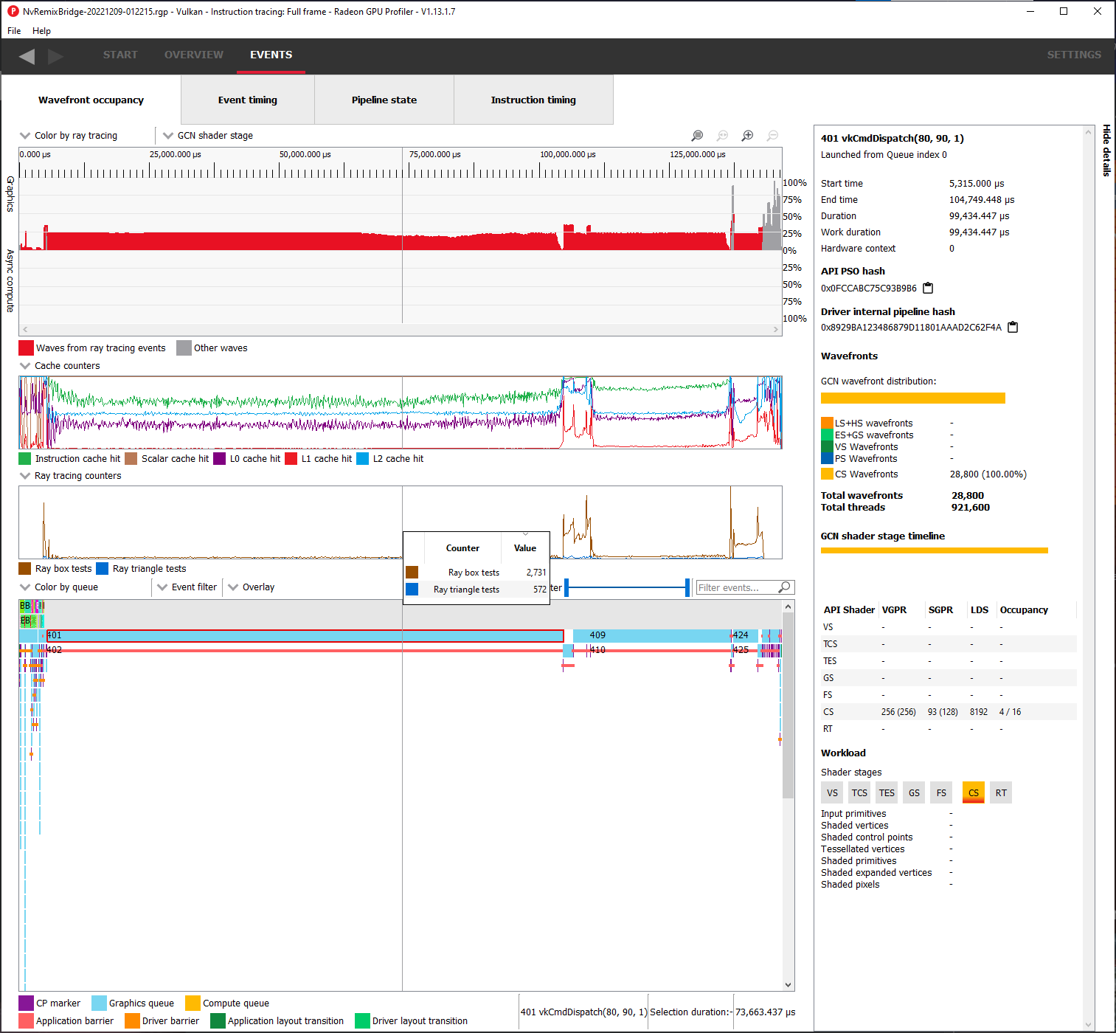Open the Event filter dropdown
The height and width of the screenshot is (1033, 1116).
[x=187, y=587]
